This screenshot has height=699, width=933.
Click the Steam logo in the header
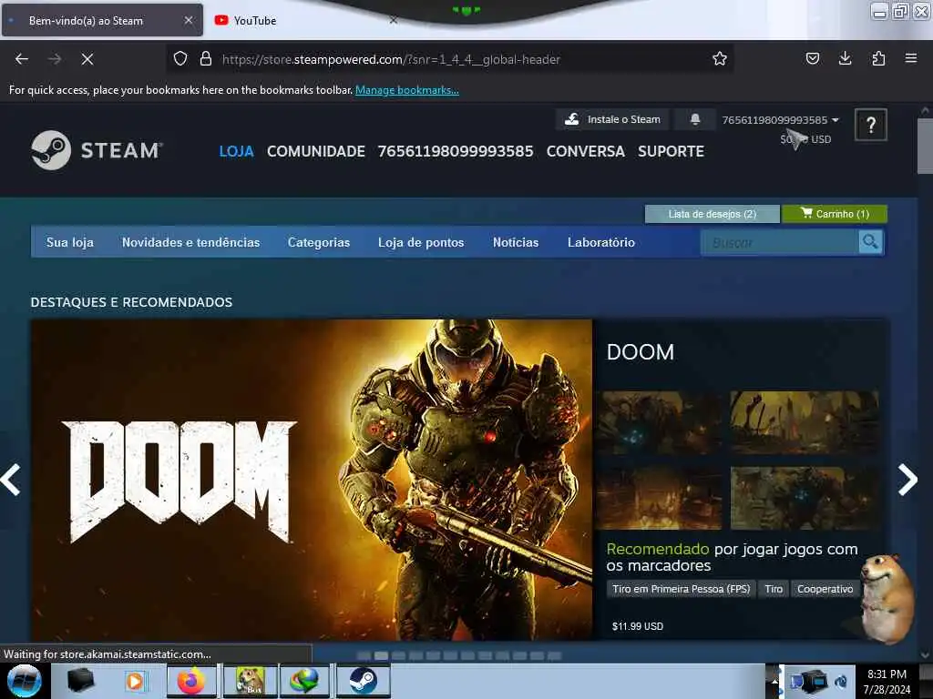97,150
